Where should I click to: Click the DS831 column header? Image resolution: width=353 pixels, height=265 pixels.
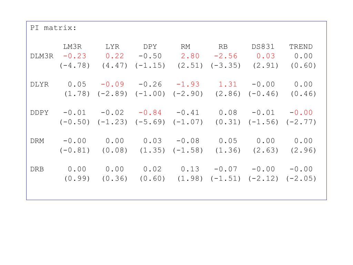(263, 47)
